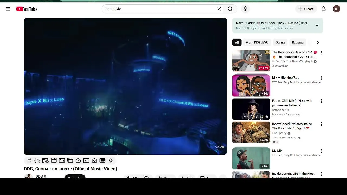The image size is (347, 195).
Task: Click the 'Live Speedy' channel name
Action: [x=279, y=133]
